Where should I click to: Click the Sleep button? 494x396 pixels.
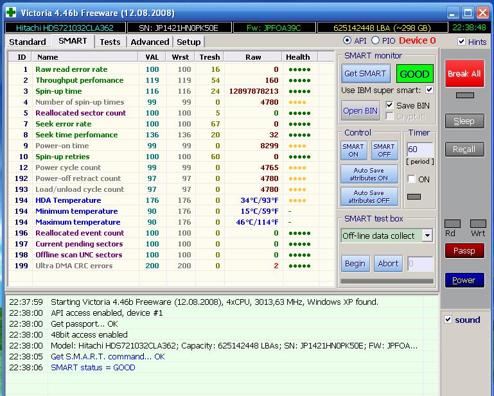coord(464,121)
